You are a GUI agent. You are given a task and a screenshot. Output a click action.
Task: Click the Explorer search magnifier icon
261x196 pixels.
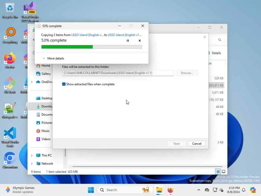220,40
